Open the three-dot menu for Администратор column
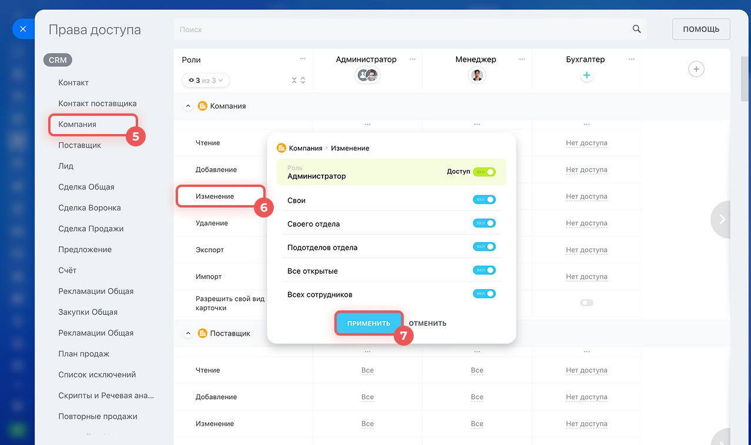Screen dimensions: 751x445 pyautogui.click(x=413, y=59)
